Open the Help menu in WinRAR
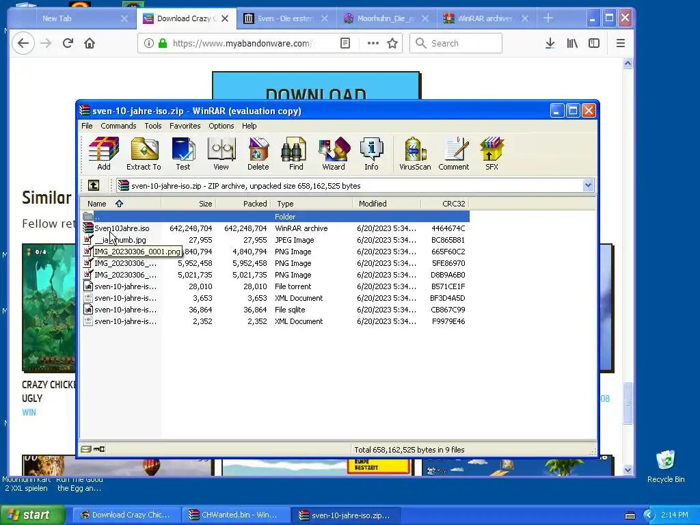This screenshot has height=525, width=700. tap(249, 126)
